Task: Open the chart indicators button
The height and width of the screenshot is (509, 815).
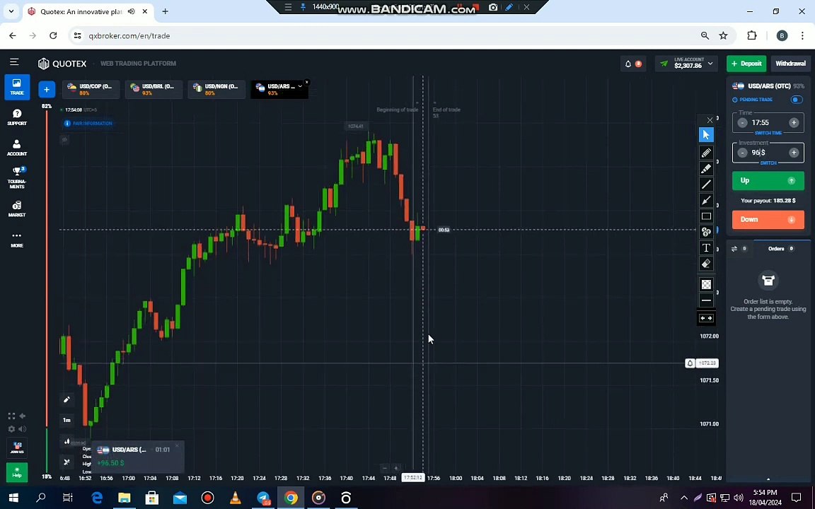Action: tap(67, 462)
